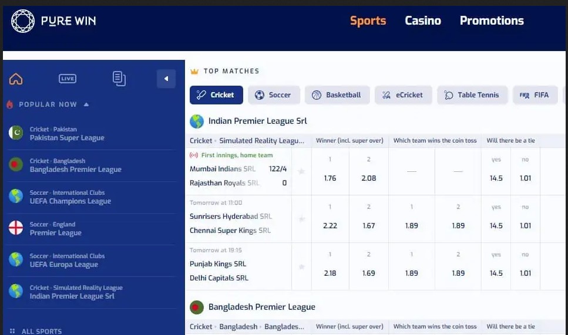Open the bet slip documents icon
The width and height of the screenshot is (568, 335).
(119, 79)
